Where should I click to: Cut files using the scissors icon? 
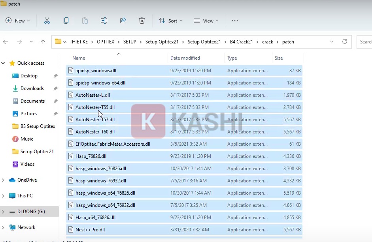point(47,21)
